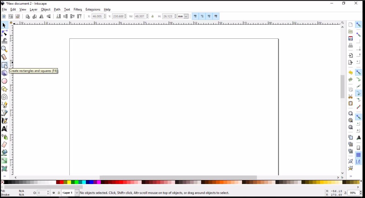Image resolution: width=365 pixels, height=198 pixels.
Task: Expand hidden toolbox items chevron at left
Action: (4, 176)
